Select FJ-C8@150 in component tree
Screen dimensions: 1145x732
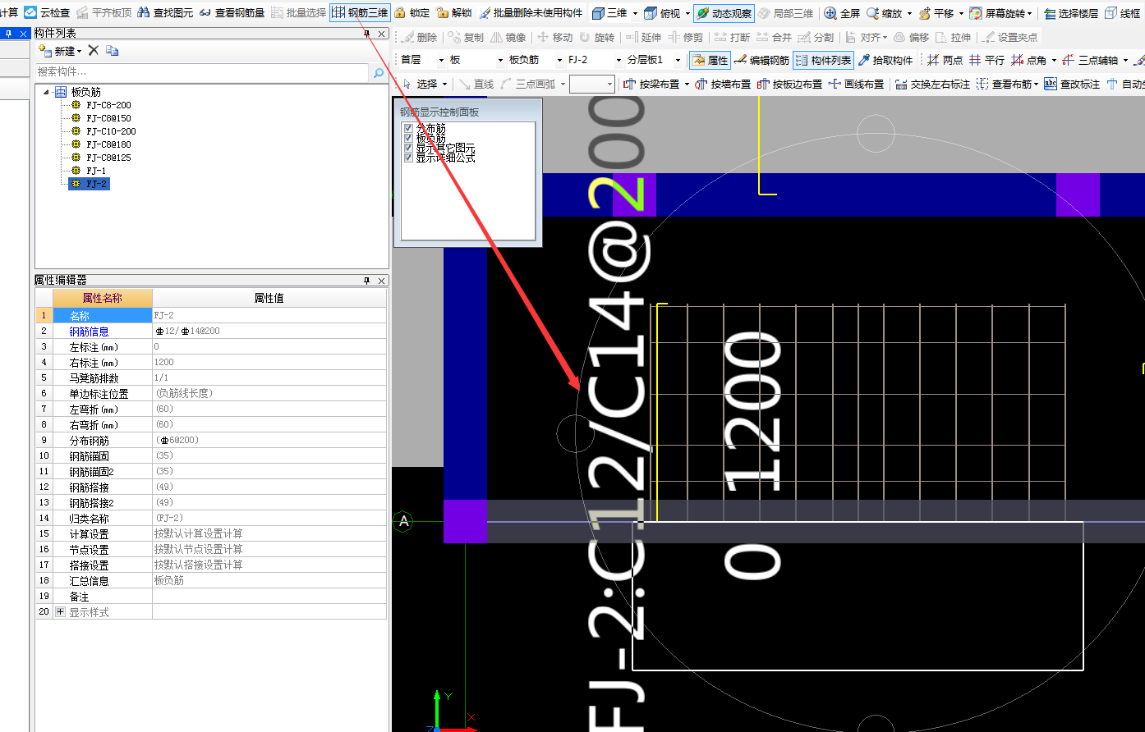pyautogui.click(x=108, y=118)
